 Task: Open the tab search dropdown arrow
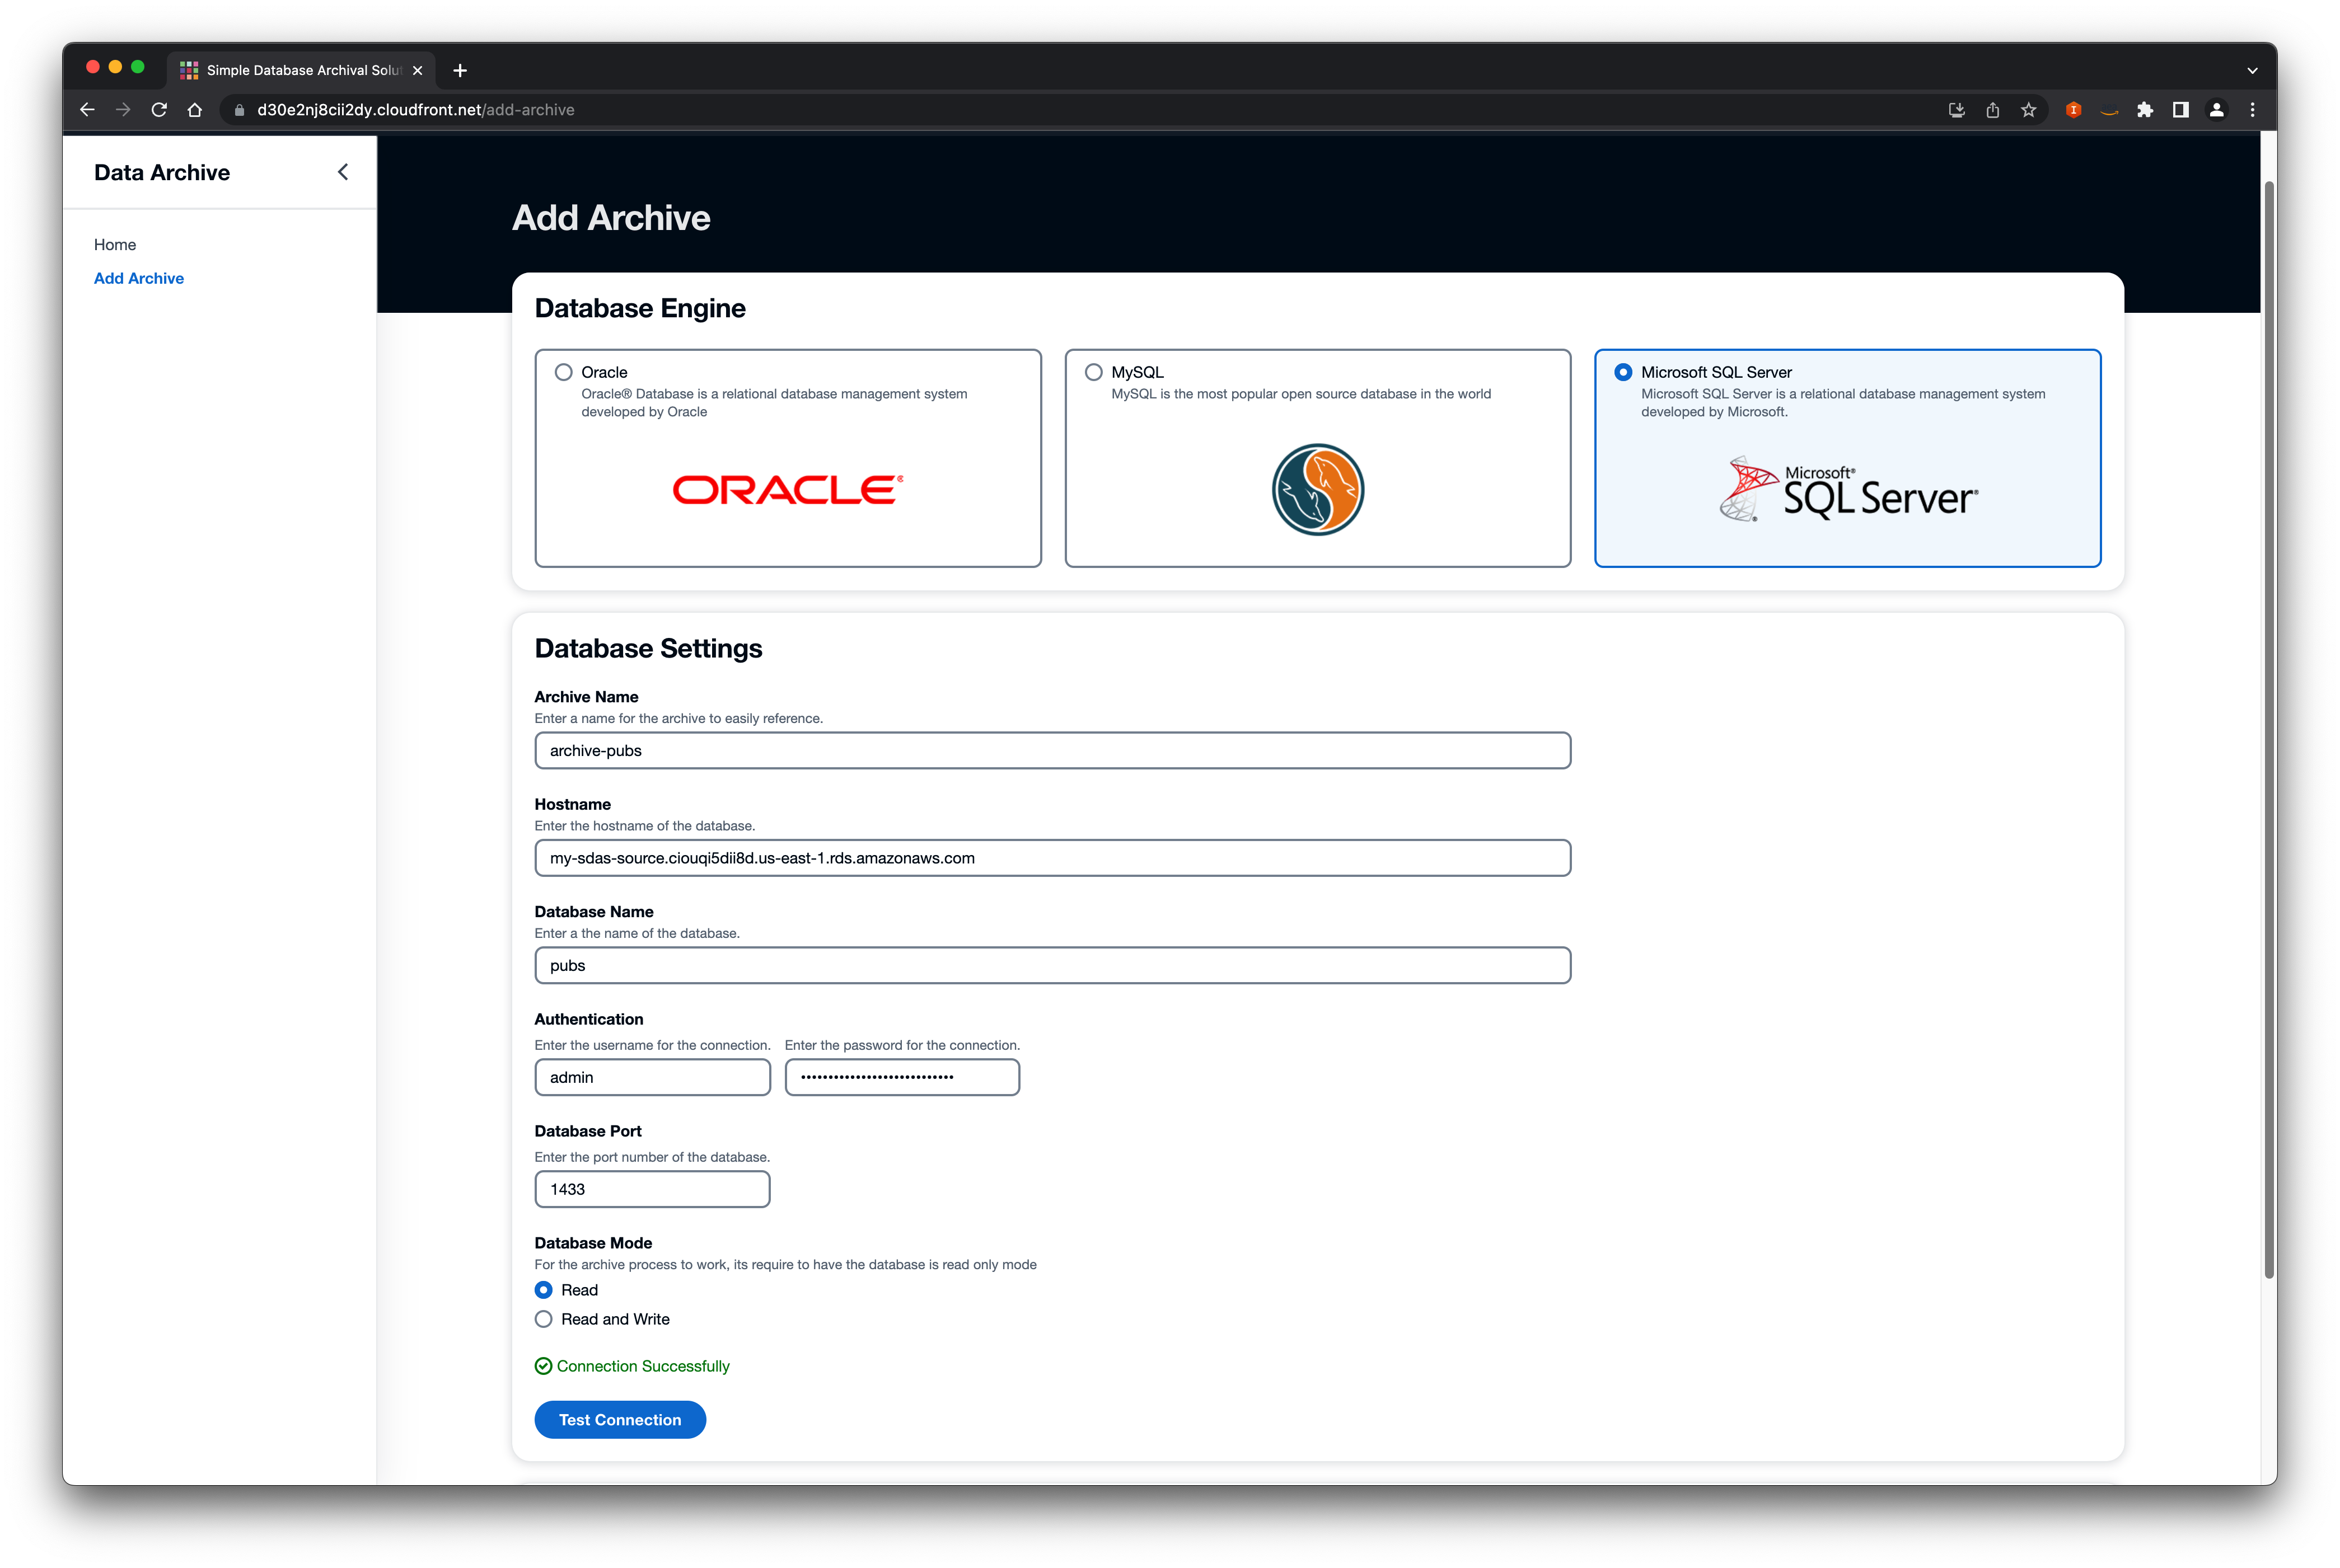(x=2252, y=70)
